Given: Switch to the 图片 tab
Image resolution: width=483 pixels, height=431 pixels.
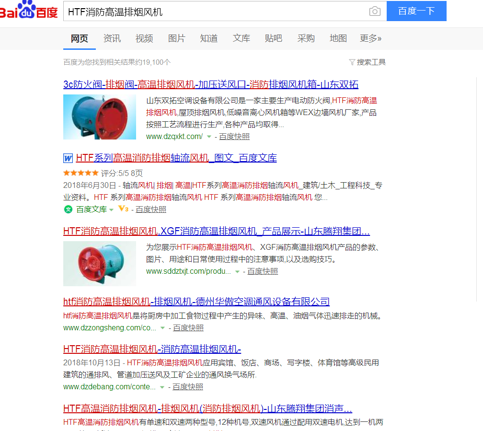Looking at the screenshot, I should pos(176,38).
